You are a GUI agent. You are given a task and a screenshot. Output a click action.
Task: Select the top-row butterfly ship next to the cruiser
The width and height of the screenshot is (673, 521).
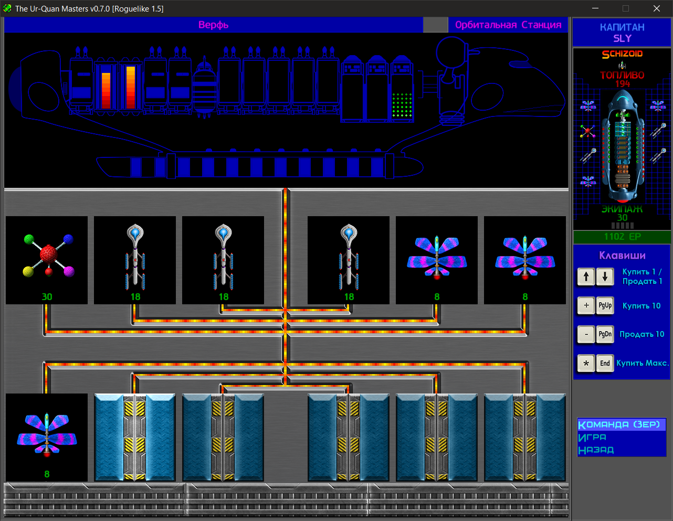tap(437, 260)
